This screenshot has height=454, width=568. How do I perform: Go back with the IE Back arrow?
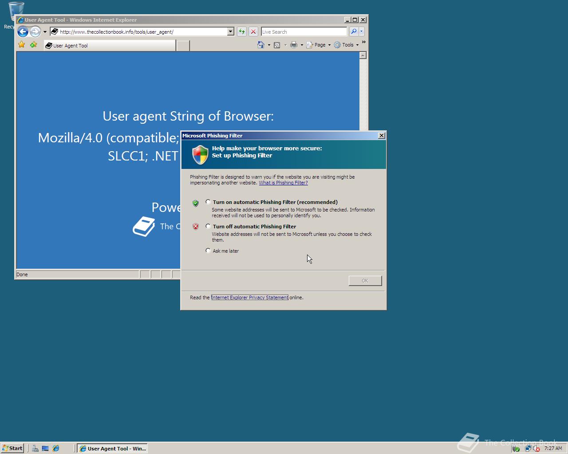(x=23, y=31)
